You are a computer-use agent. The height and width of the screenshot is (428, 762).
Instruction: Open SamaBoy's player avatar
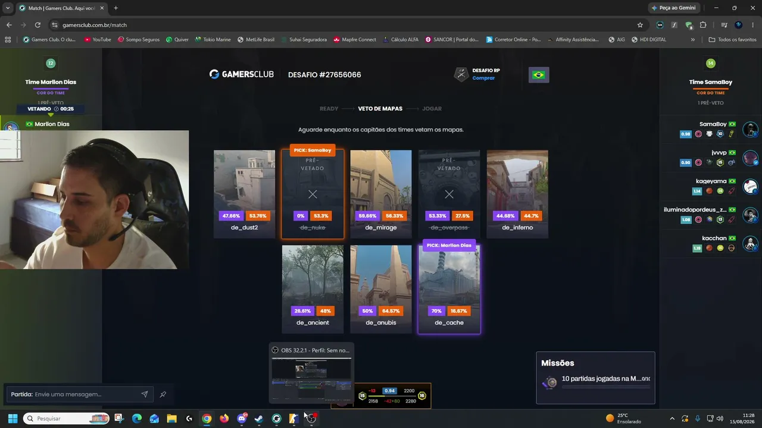[750, 129]
